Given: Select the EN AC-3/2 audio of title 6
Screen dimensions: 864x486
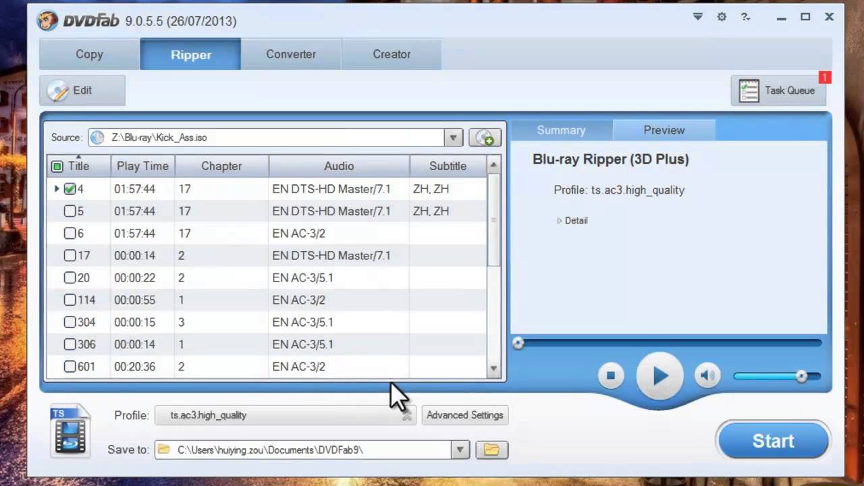Looking at the screenshot, I should [x=339, y=234].
